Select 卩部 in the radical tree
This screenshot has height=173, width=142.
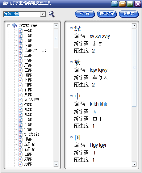tap(29, 139)
